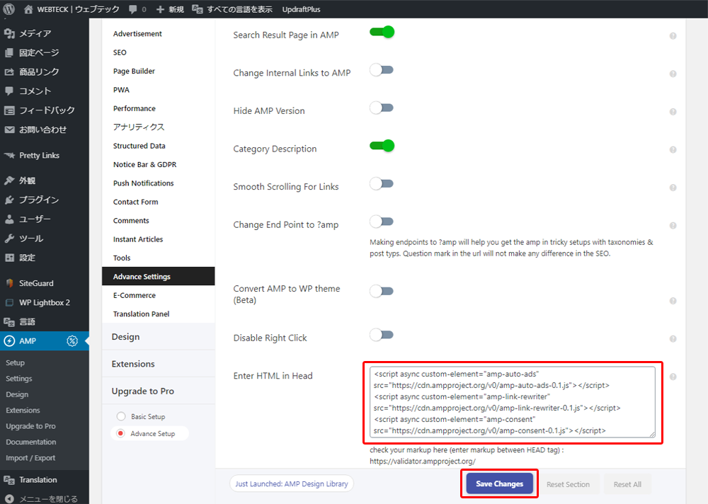Click the ユーザー user icon
The image size is (708, 504).
click(x=9, y=219)
